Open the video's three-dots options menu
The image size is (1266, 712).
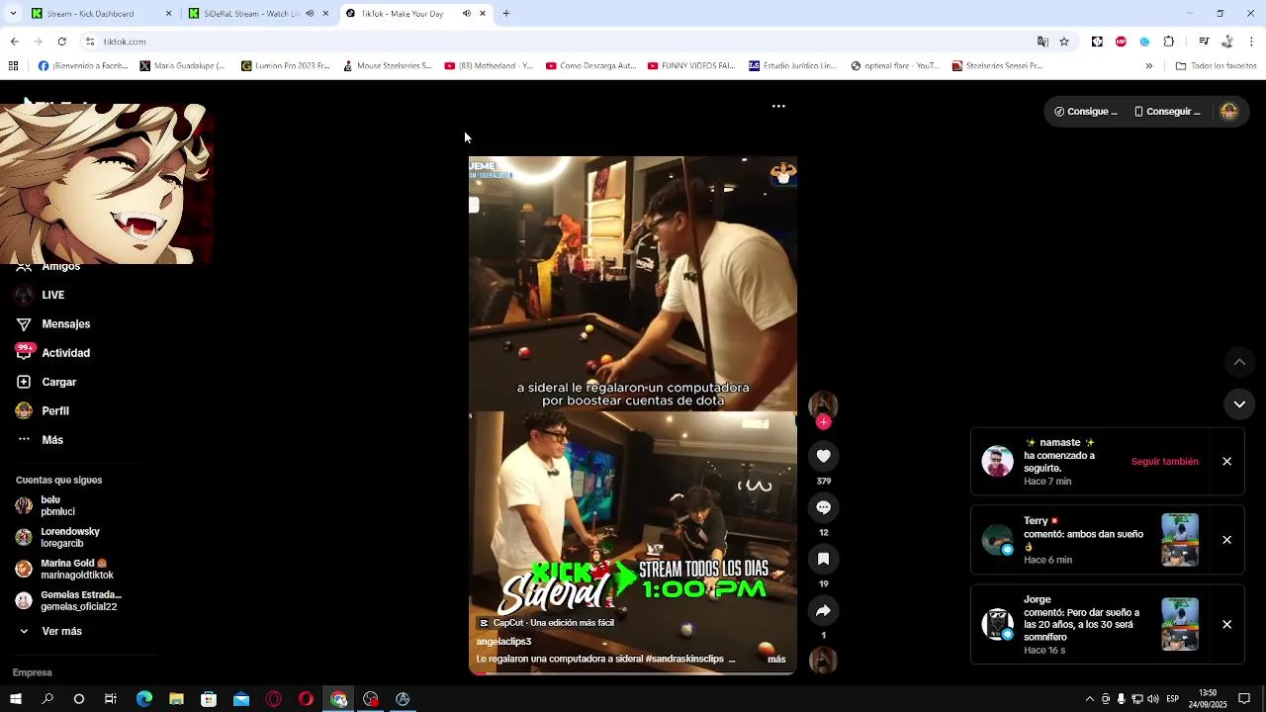coord(778,106)
